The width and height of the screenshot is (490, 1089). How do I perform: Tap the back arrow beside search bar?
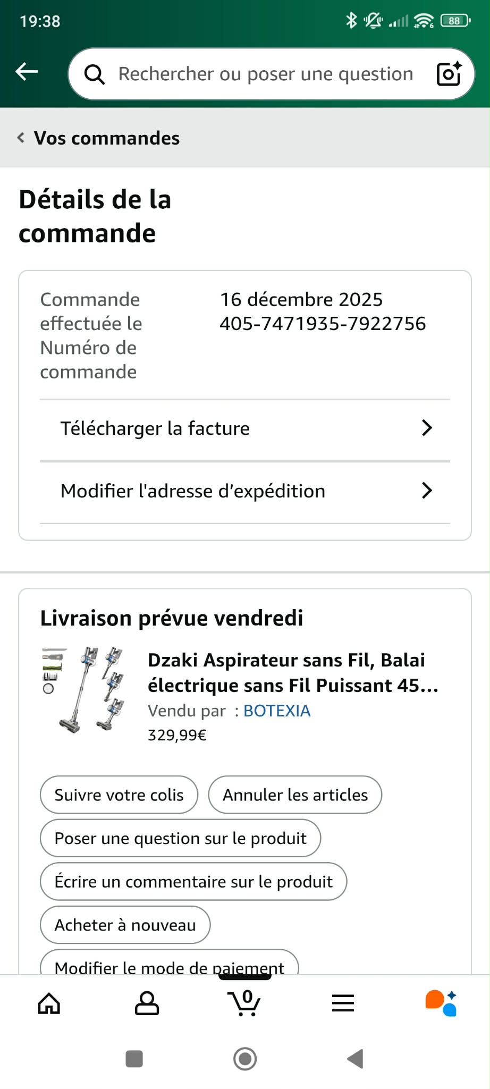click(x=27, y=72)
